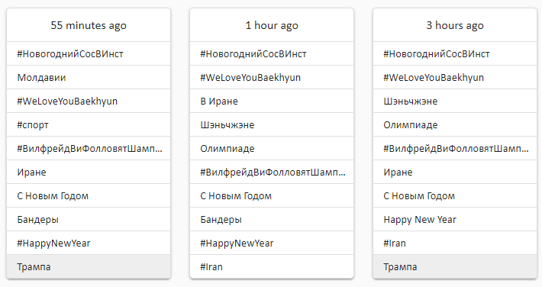Click #Iran in 3 hours ago column
The width and height of the screenshot is (542, 287).
455,243
